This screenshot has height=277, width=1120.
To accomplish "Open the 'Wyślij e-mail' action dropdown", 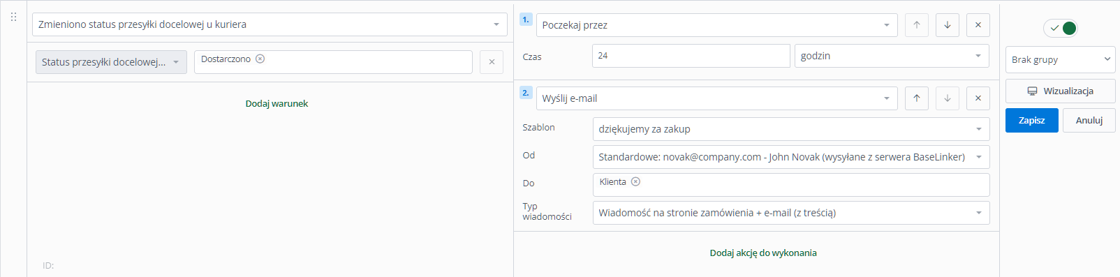I will 717,98.
